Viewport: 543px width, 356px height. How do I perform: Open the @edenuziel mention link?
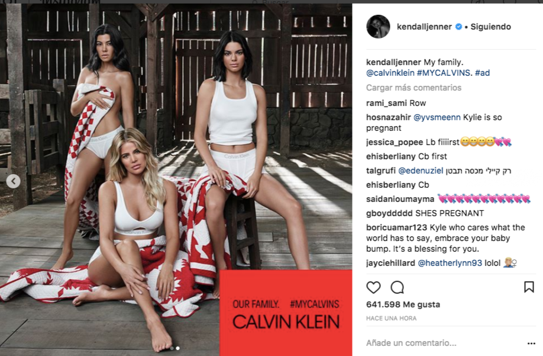point(421,171)
